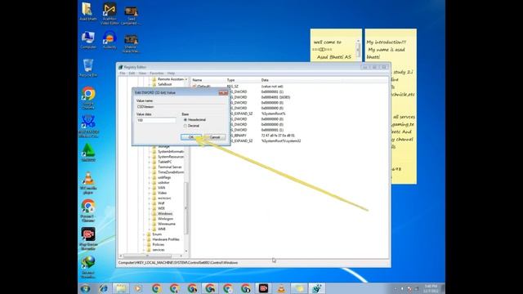
Task: Open the Favorites menu in Registry Editor
Action: click(156, 73)
